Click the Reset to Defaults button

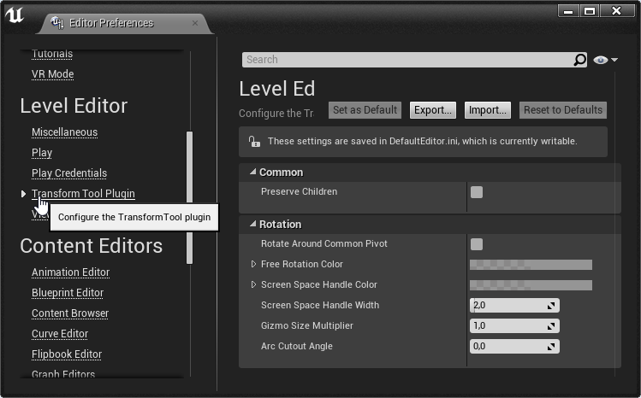coord(563,110)
